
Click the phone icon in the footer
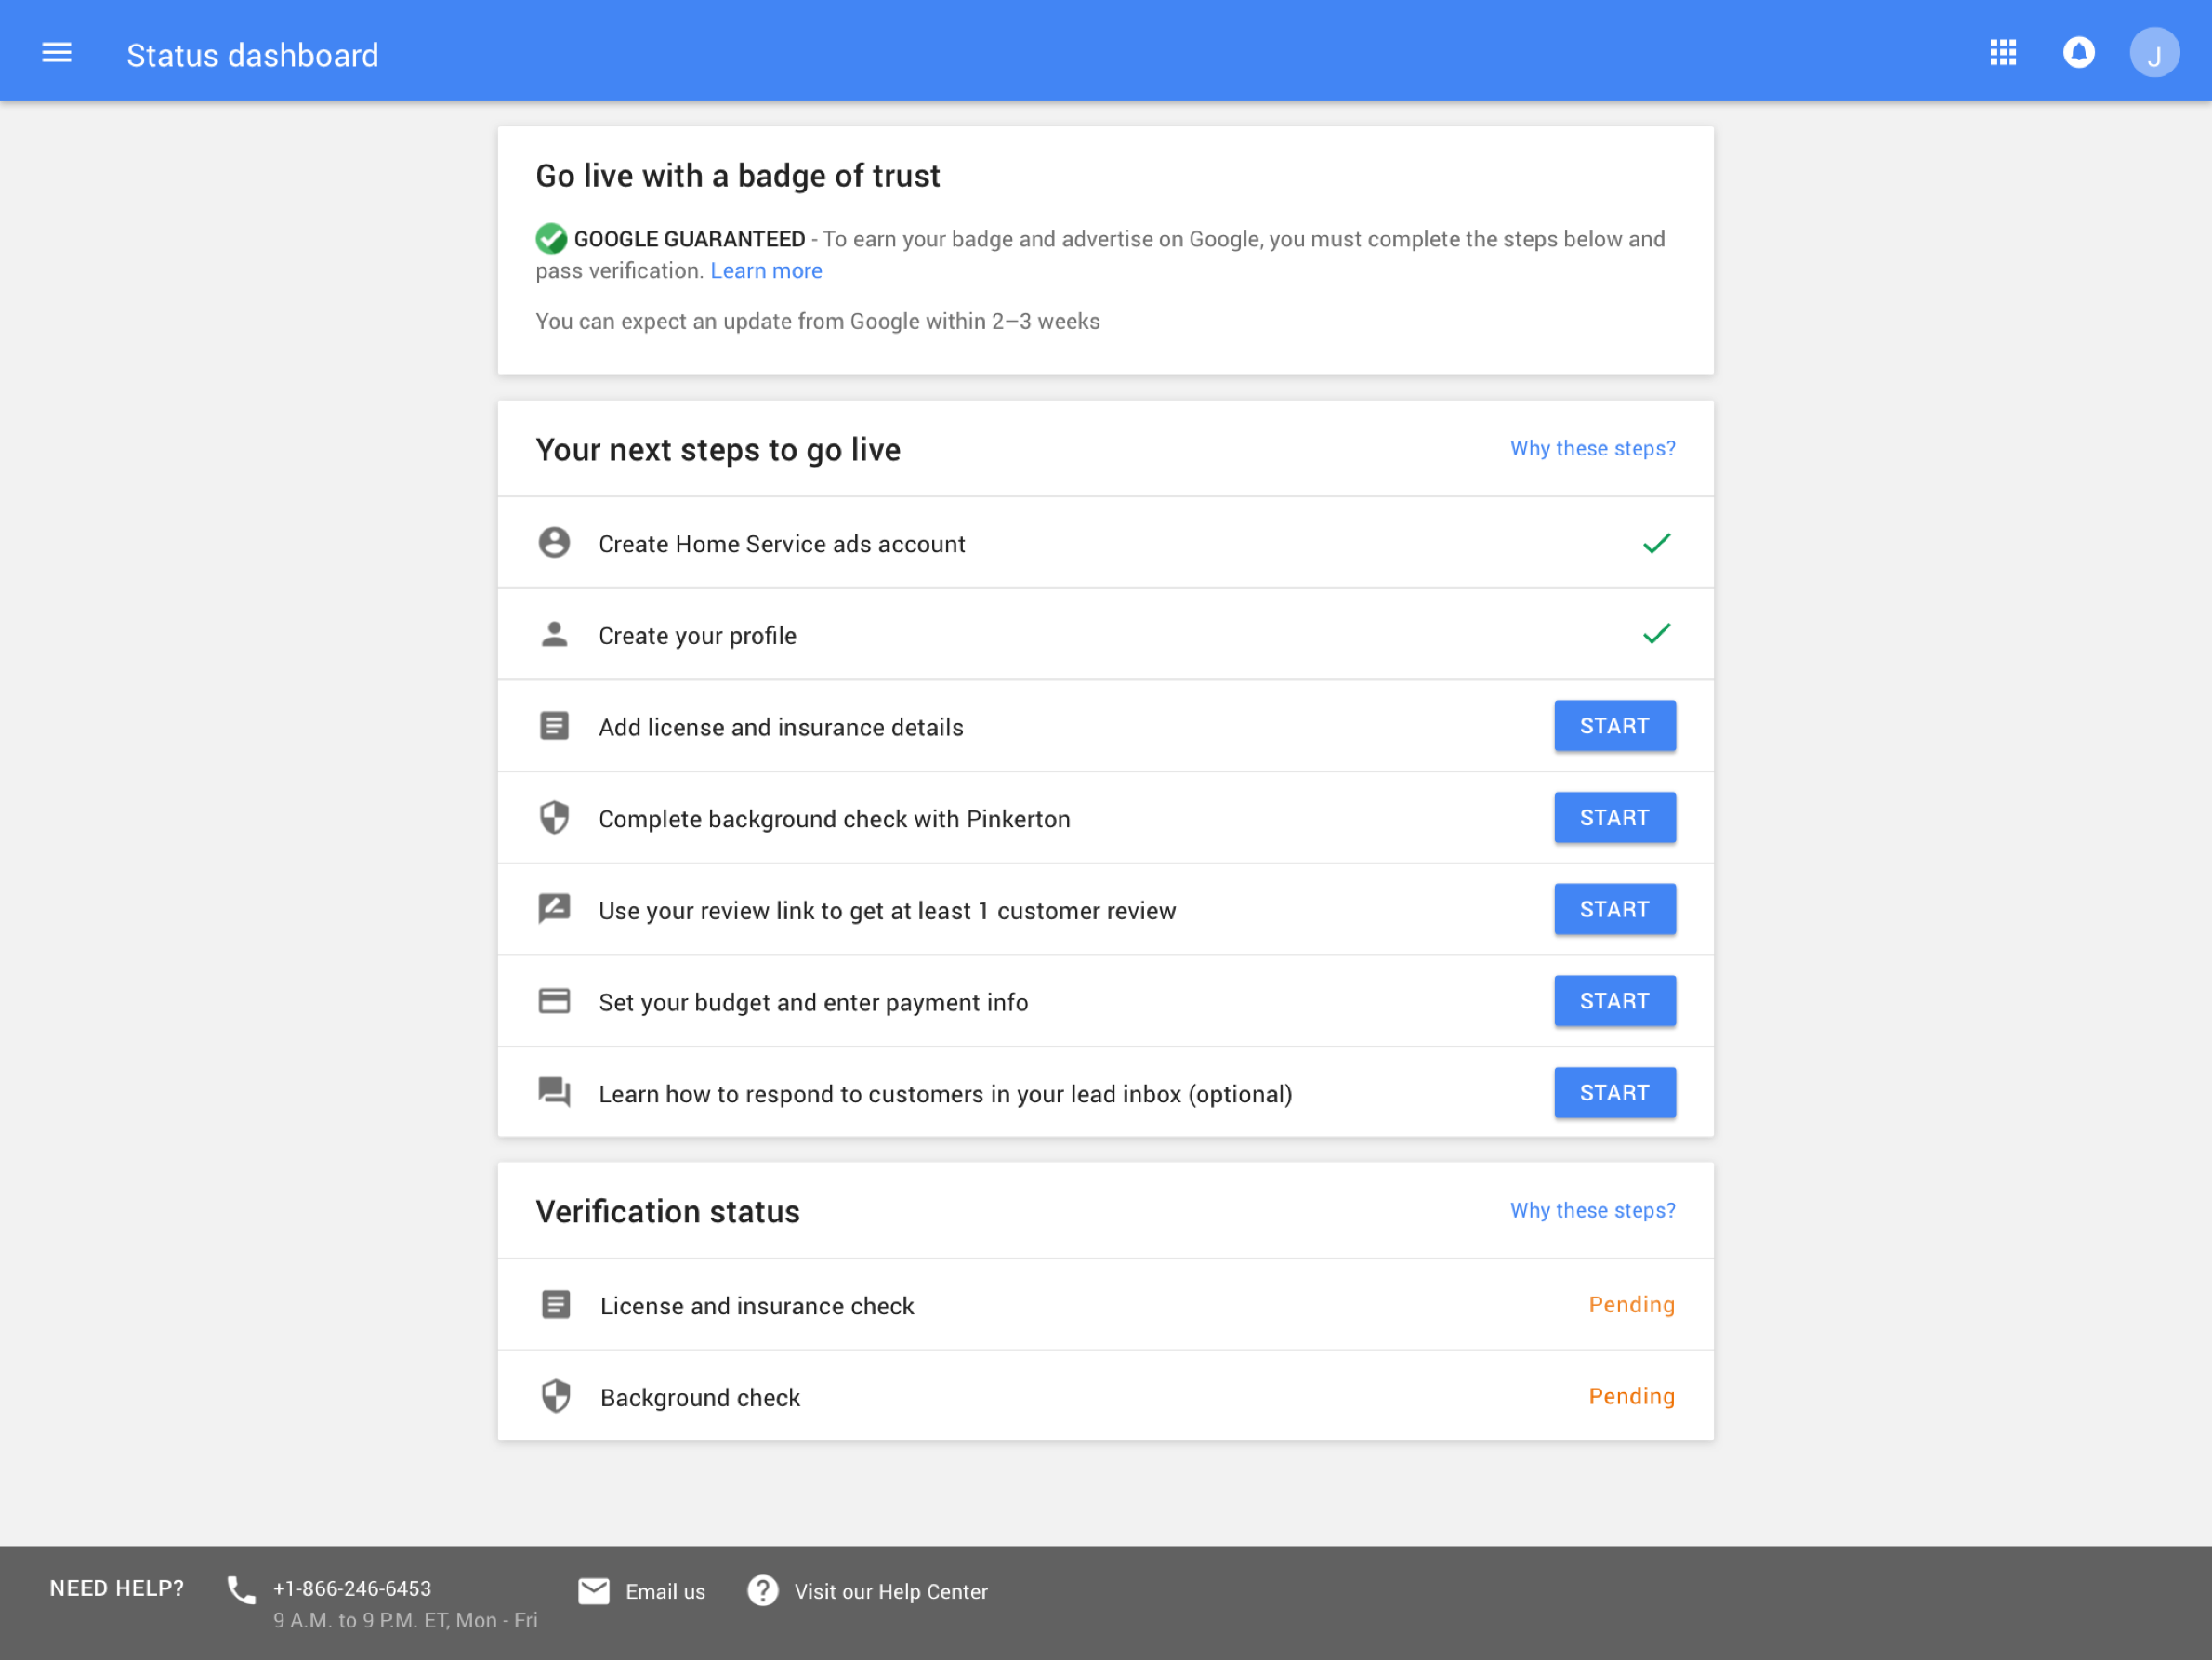tap(241, 1589)
